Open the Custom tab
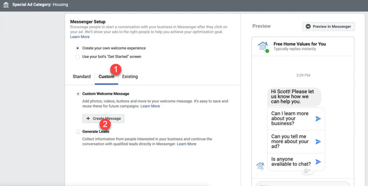This screenshot has width=368, height=186. point(106,77)
